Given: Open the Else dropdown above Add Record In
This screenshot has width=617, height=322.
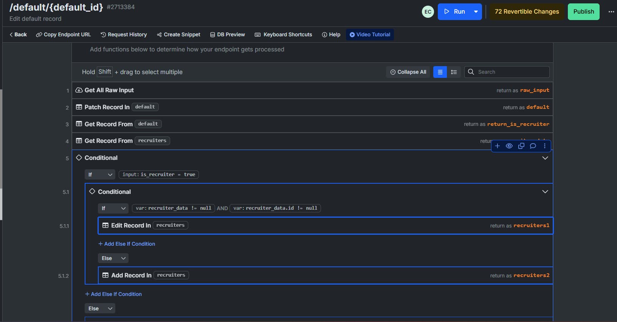Looking at the screenshot, I should [113, 258].
